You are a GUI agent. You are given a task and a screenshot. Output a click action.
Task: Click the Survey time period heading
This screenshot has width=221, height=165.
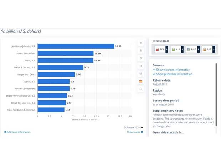(166, 101)
